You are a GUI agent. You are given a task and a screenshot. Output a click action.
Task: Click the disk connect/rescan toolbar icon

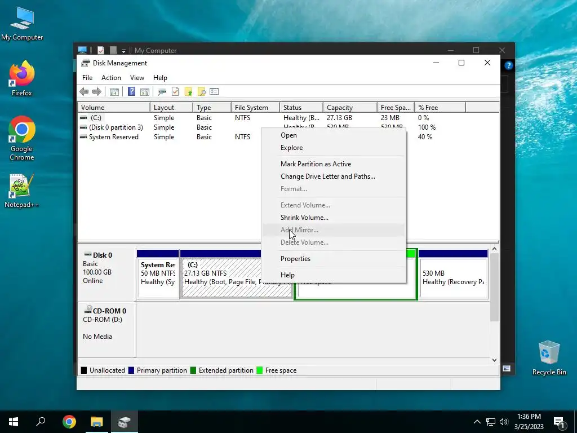(x=162, y=92)
